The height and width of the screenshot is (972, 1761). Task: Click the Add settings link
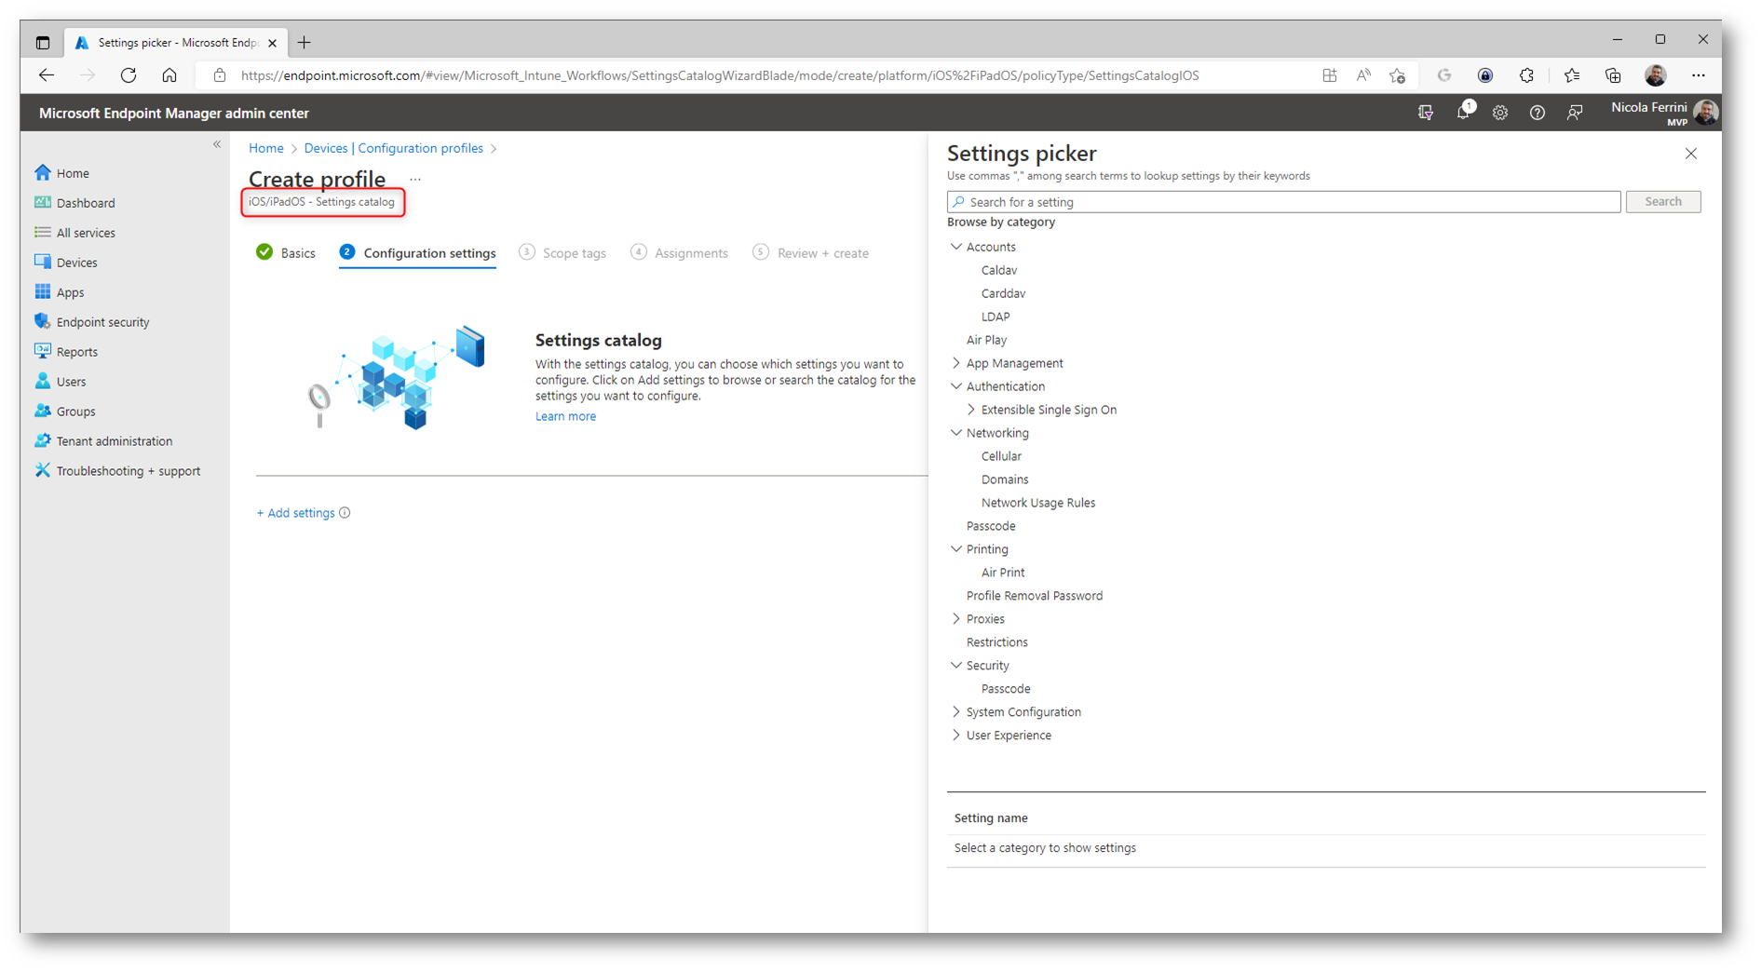pyautogui.click(x=295, y=513)
